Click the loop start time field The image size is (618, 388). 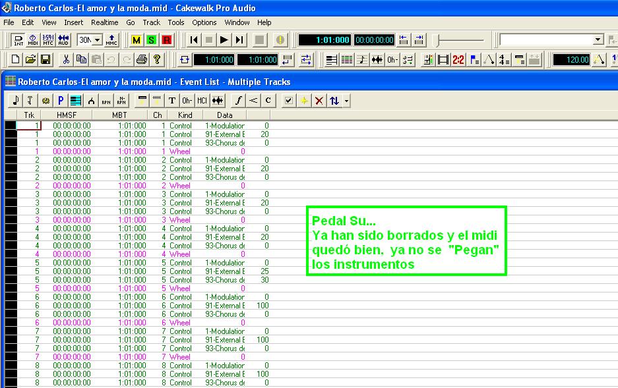214,60
